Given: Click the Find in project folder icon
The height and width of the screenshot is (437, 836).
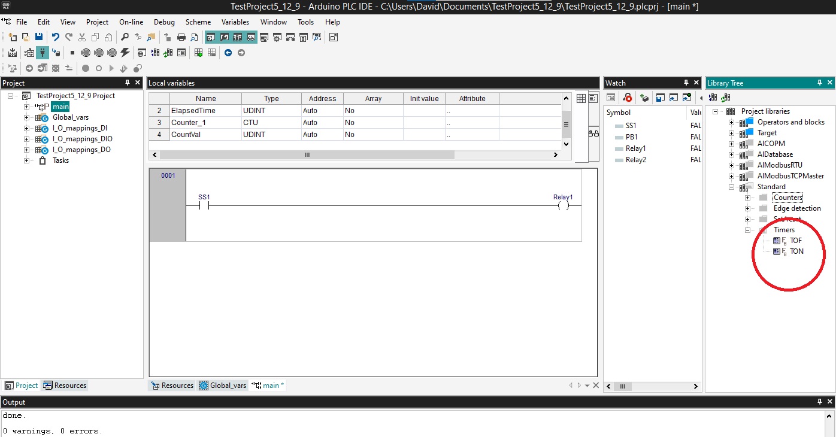Looking at the screenshot, I should click(151, 37).
